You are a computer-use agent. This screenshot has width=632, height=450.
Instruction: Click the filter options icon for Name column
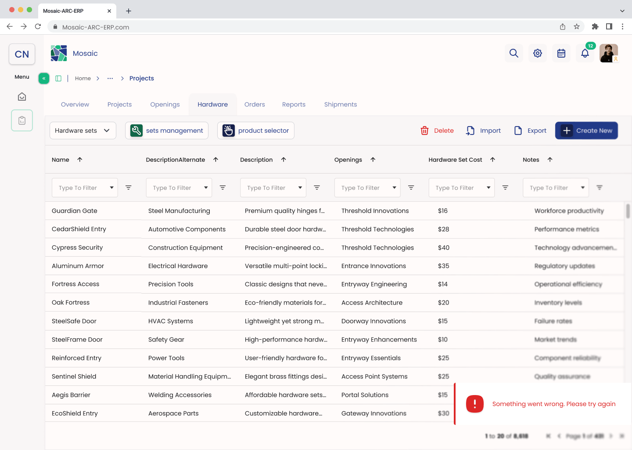[x=129, y=188]
